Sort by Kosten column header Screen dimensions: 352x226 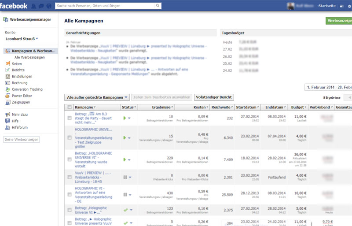click(199, 107)
